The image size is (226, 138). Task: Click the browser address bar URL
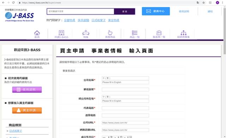pyautogui.click(x=42, y=2)
